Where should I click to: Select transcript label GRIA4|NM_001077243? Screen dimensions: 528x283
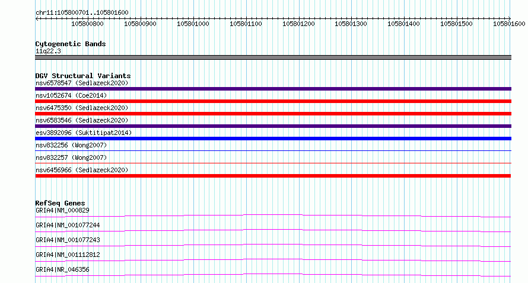[68, 240]
